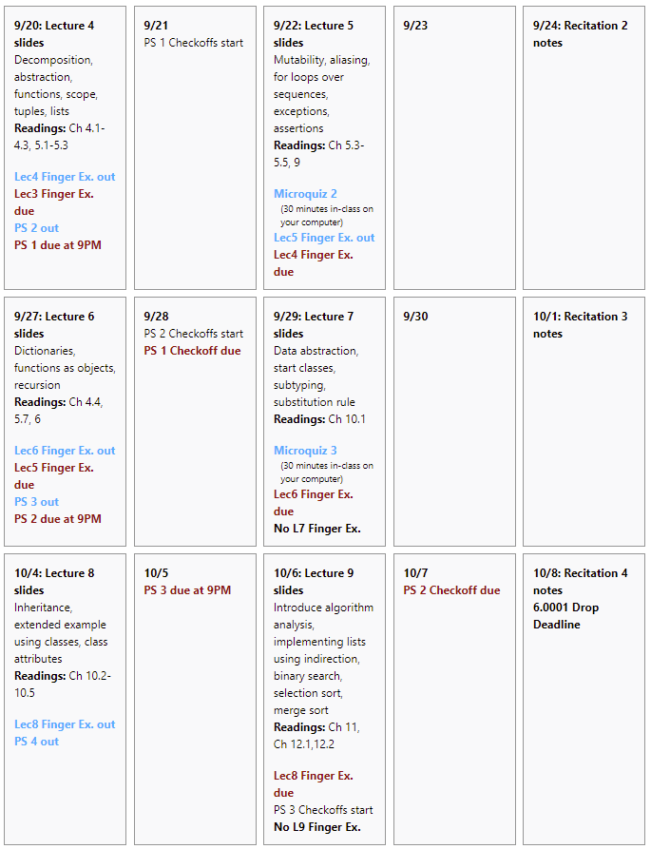Click 'PS 2 due at 9PM' on 9/27
This screenshot has height=849, width=651.
pyautogui.click(x=57, y=519)
